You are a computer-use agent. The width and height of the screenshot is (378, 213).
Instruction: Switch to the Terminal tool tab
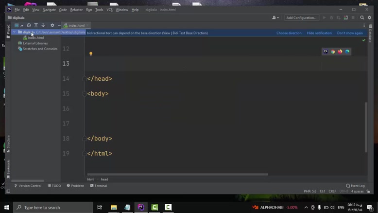[98, 186]
